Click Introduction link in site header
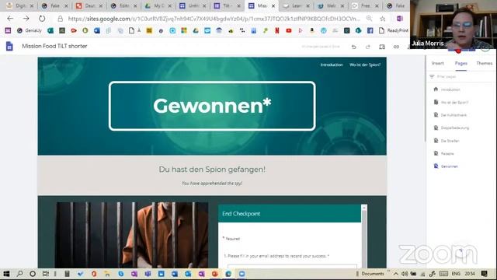 (332, 65)
